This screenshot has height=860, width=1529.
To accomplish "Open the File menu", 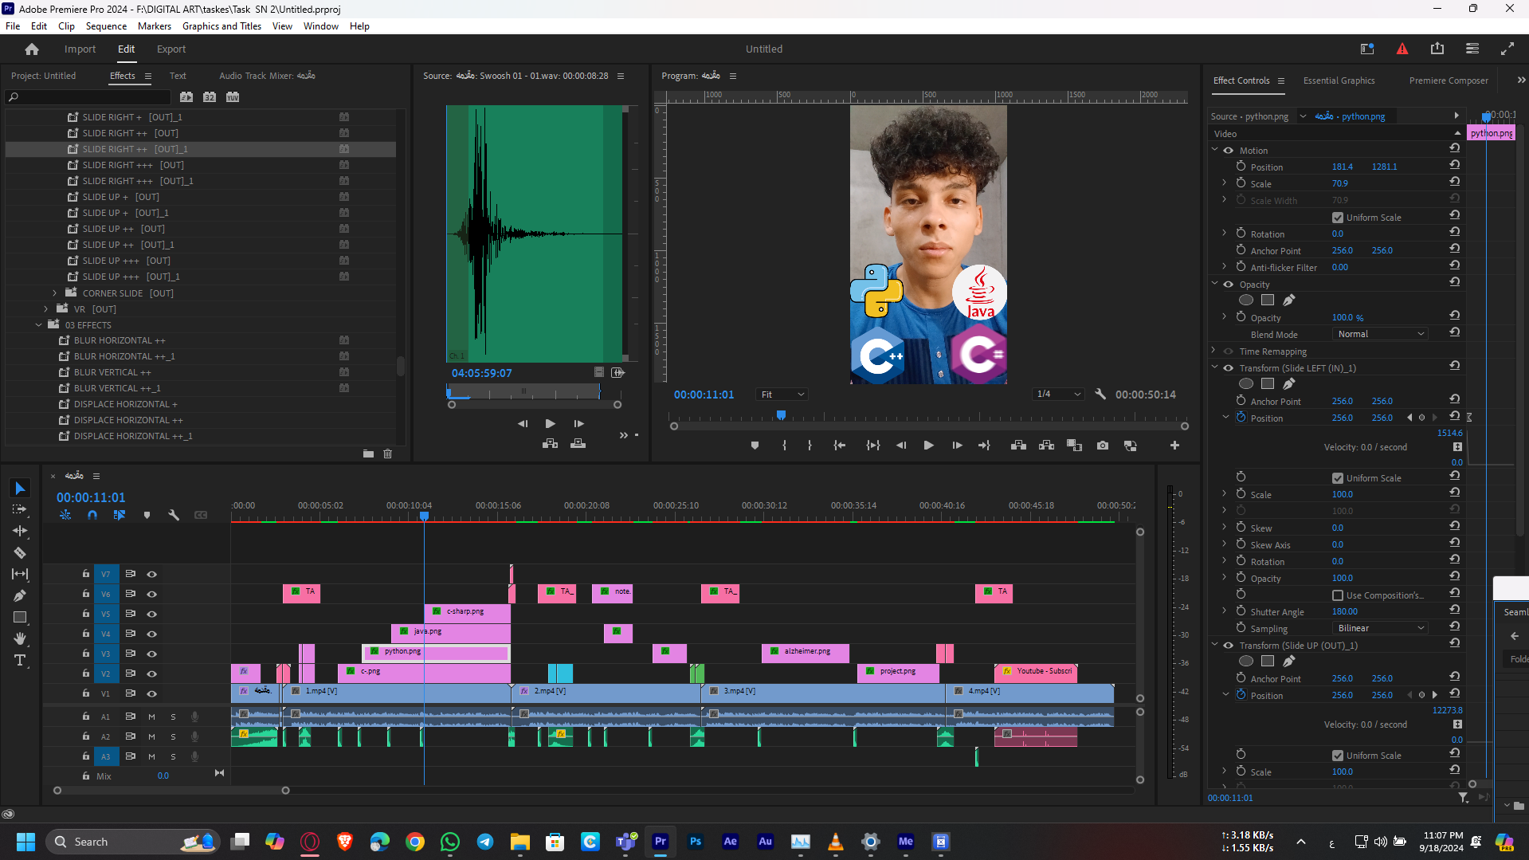I will pos(13,26).
